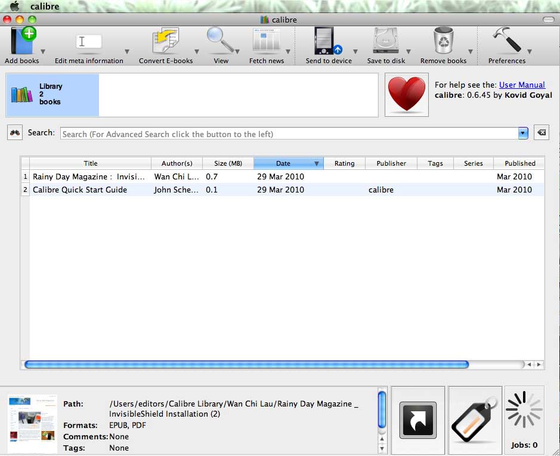Sort by the Size (MB) column header

point(228,163)
